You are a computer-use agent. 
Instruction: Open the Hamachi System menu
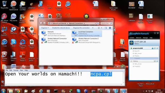pyautogui.click(x=132, y=38)
